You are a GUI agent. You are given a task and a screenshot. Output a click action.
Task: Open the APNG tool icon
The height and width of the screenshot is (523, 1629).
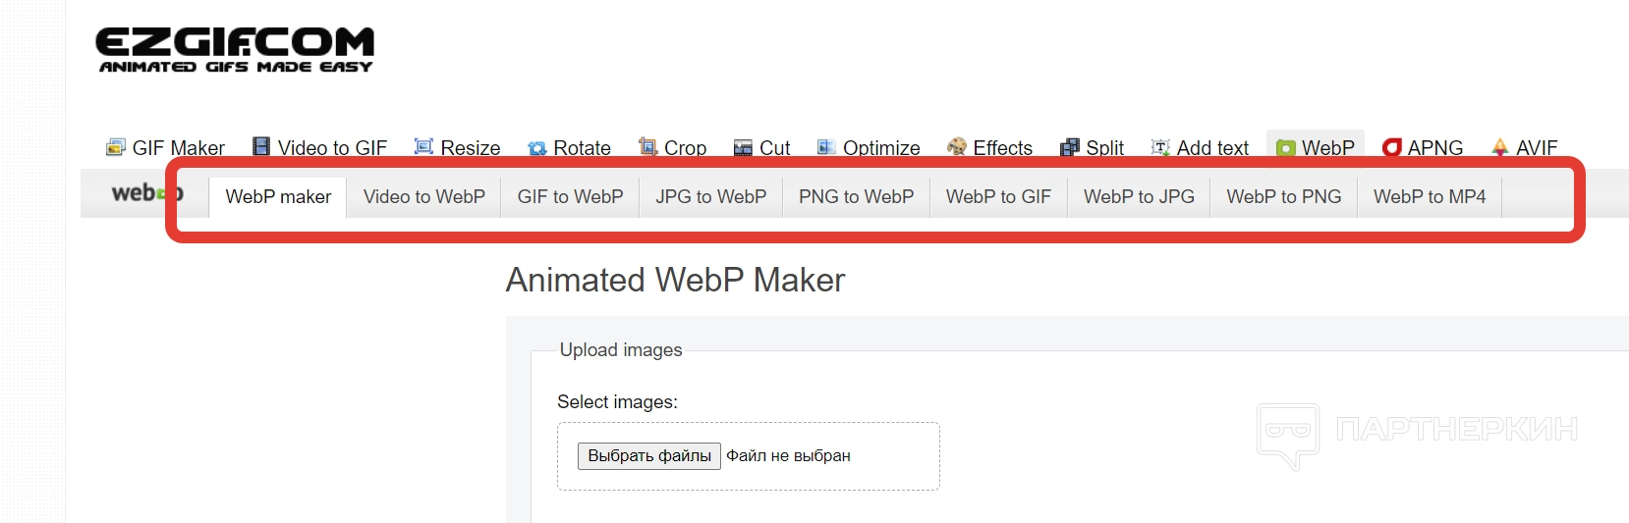click(1391, 147)
